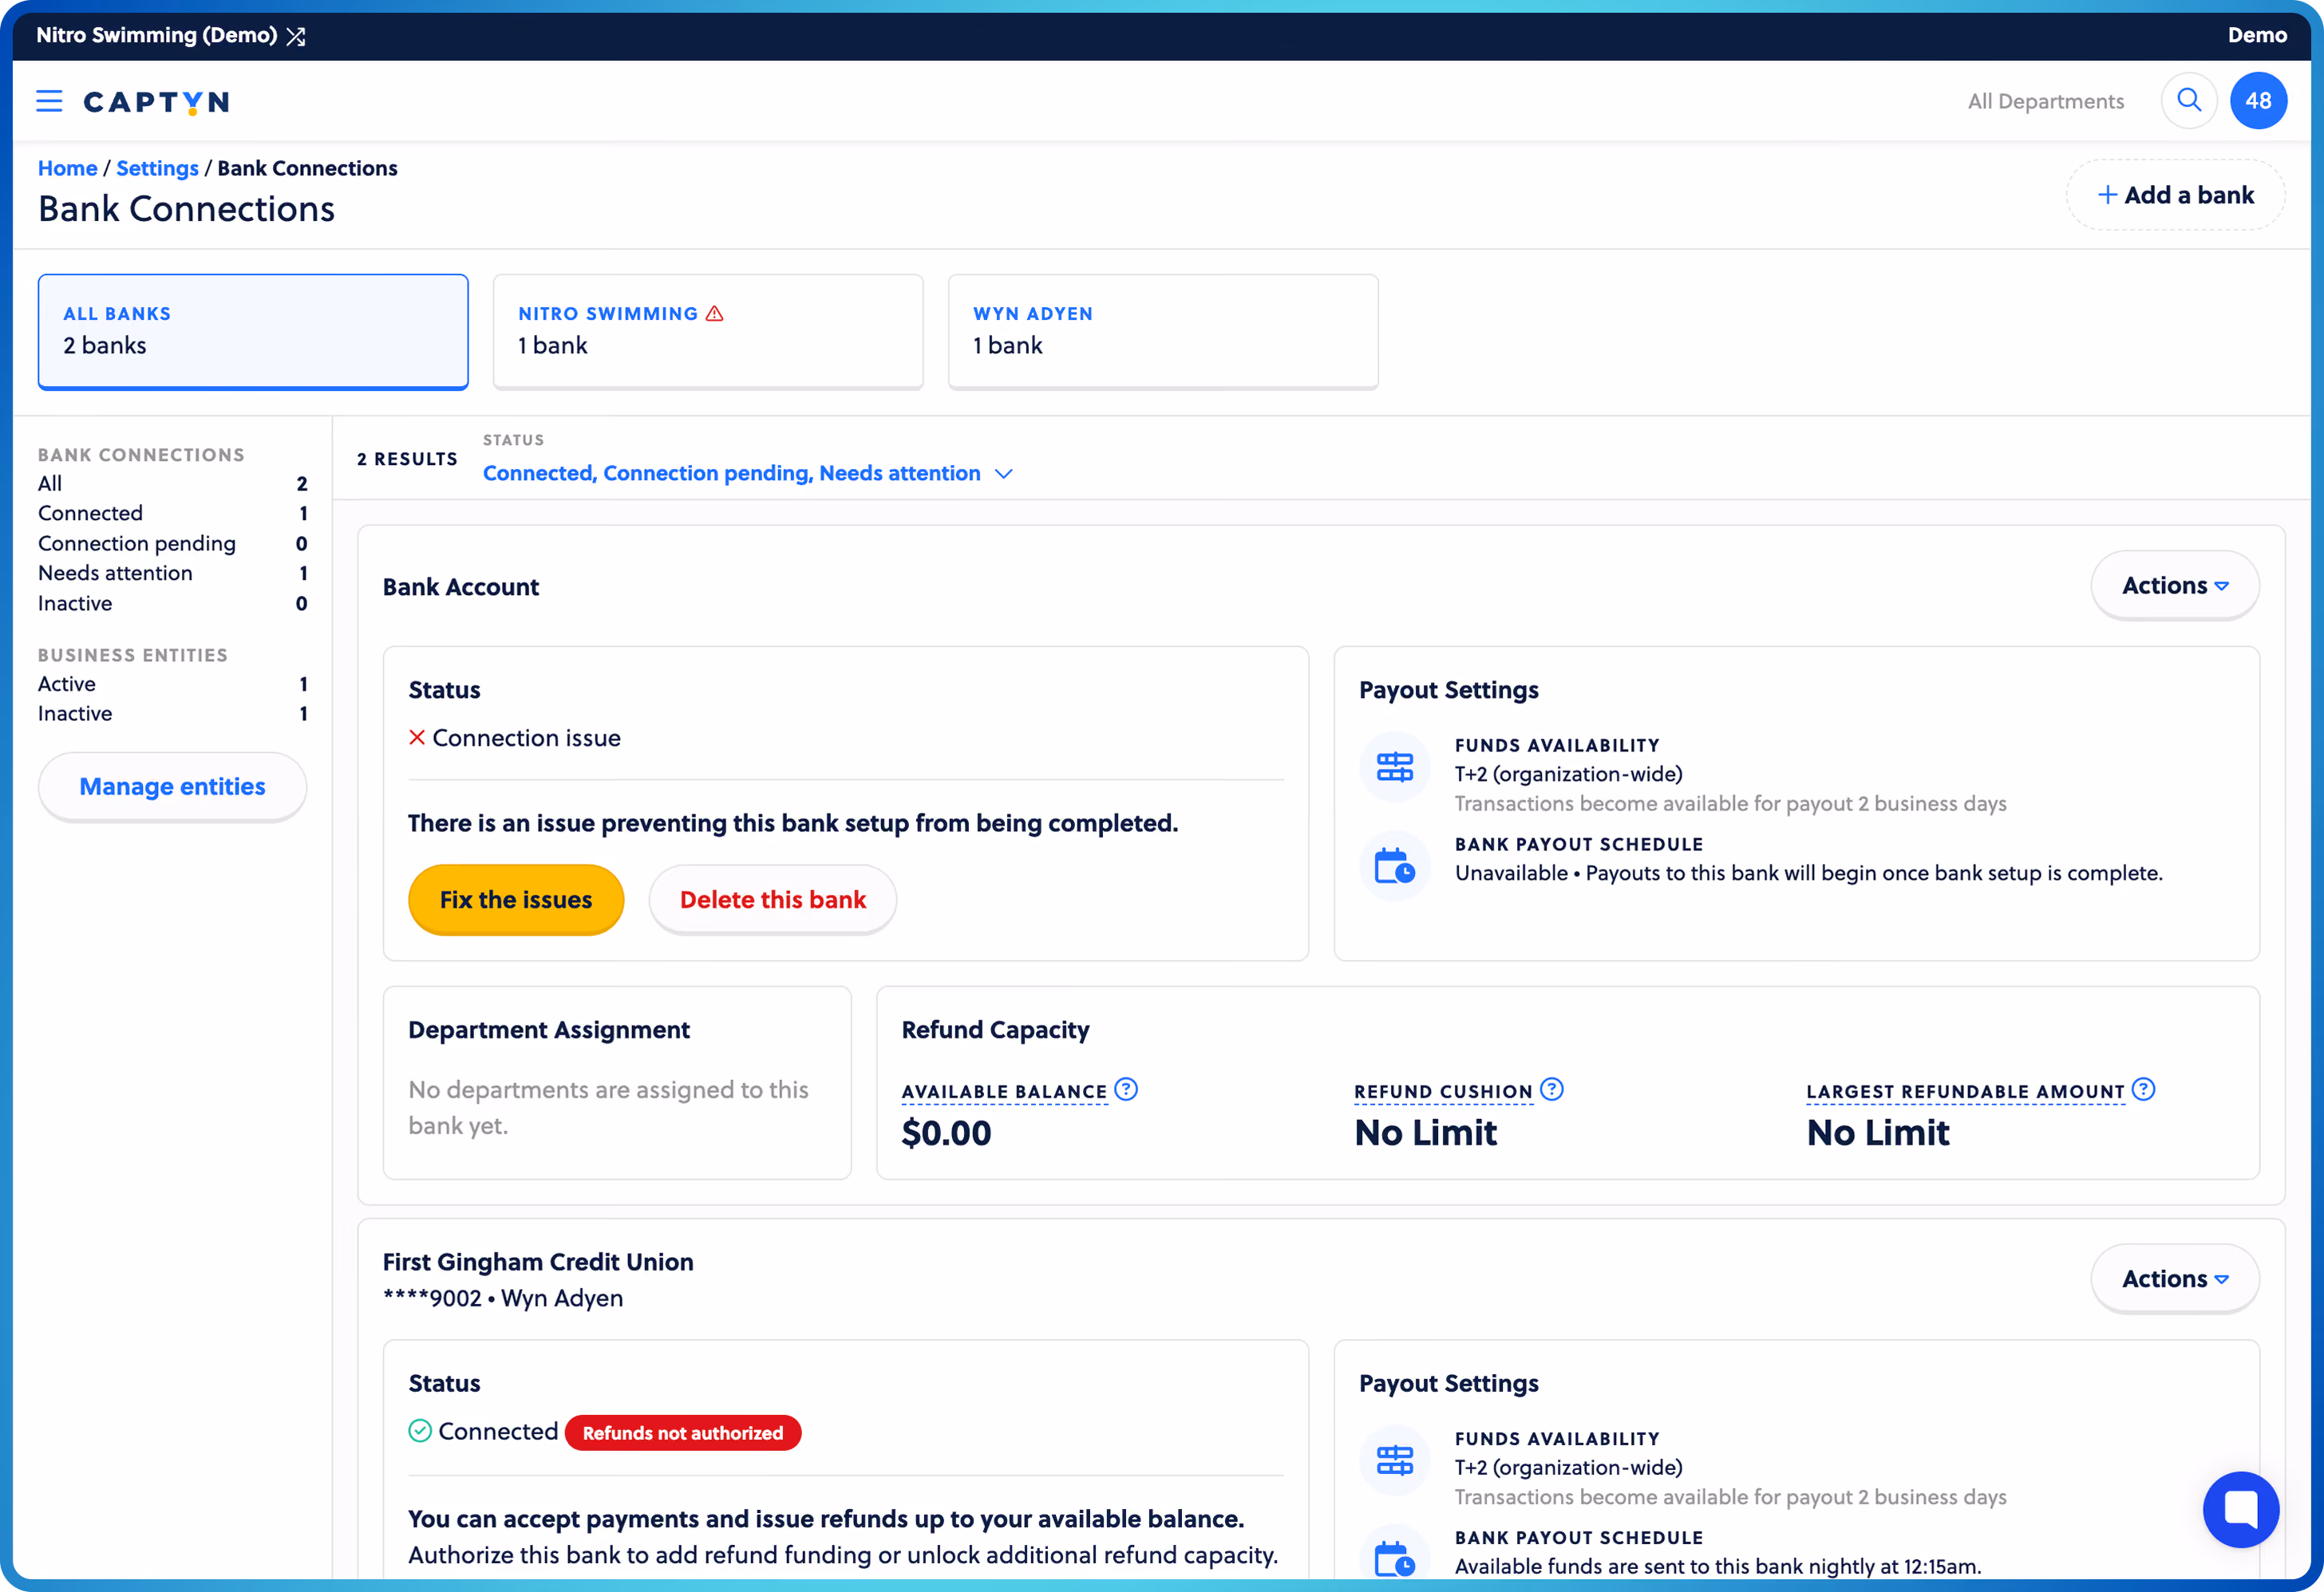Image resolution: width=2324 pixels, height=1592 pixels.
Task: Click the Demo label in top bar
Action: [x=2257, y=36]
